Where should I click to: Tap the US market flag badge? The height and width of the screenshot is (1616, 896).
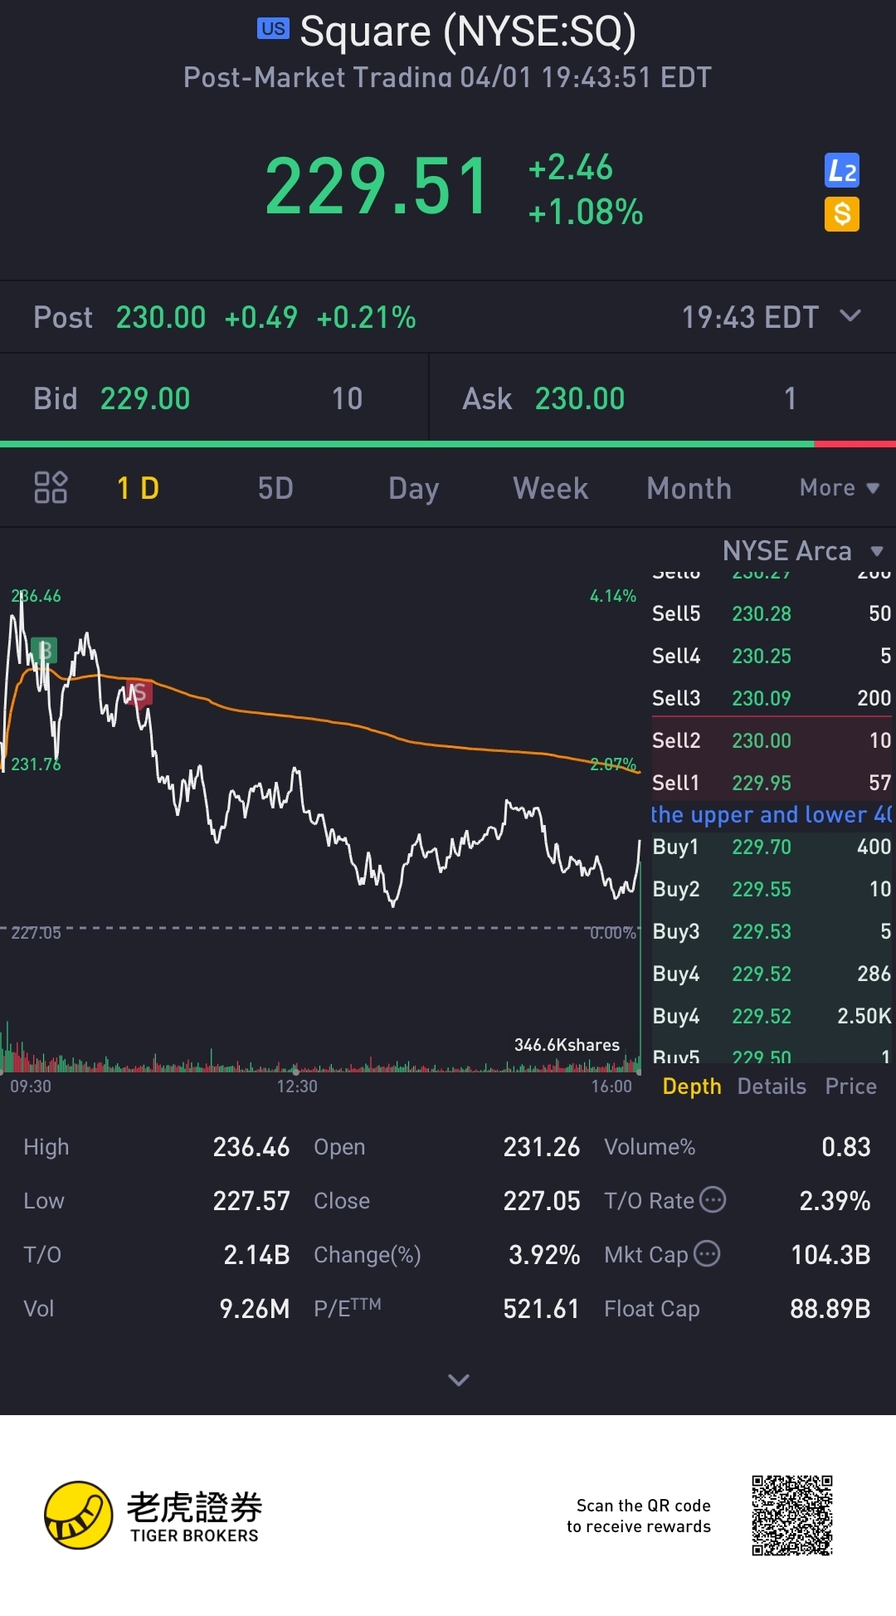(x=273, y=29)
